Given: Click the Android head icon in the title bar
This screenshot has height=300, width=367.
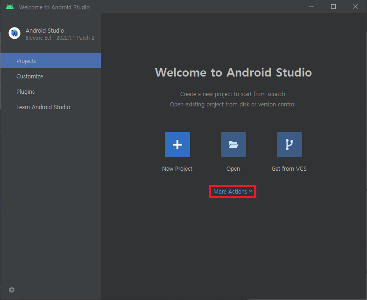Looking at the screenshot, I should pos(10,7).
